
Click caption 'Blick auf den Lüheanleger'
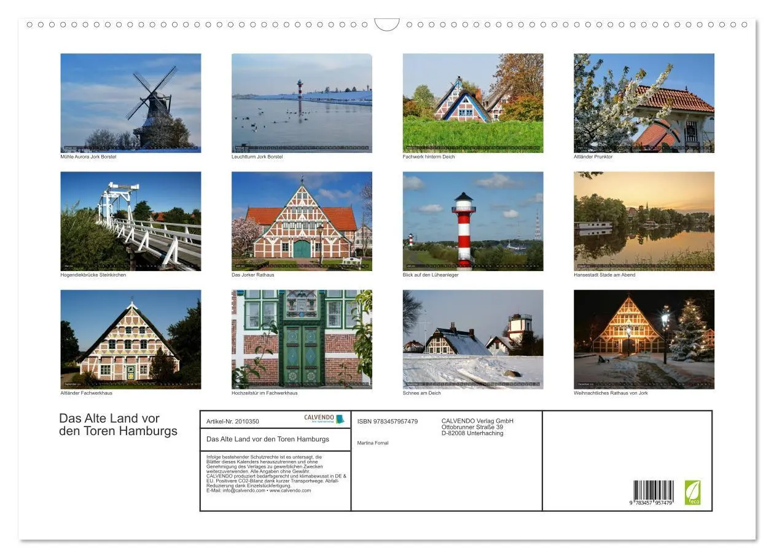click(x=431, y=275)
